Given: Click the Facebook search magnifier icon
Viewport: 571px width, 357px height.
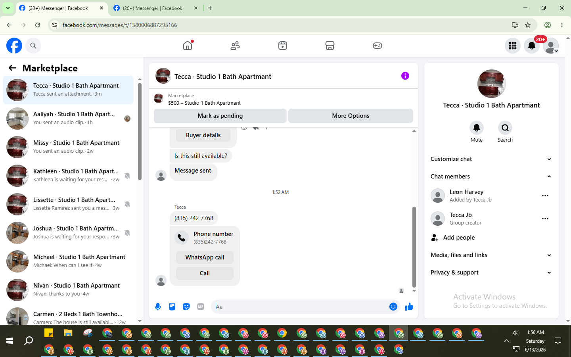Looking at the screenshot, I should (x=33, y=46).
